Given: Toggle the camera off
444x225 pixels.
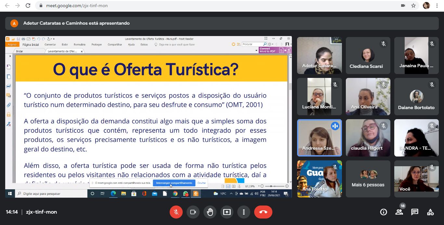Looking at the screenshot, I should coord(193,212).
